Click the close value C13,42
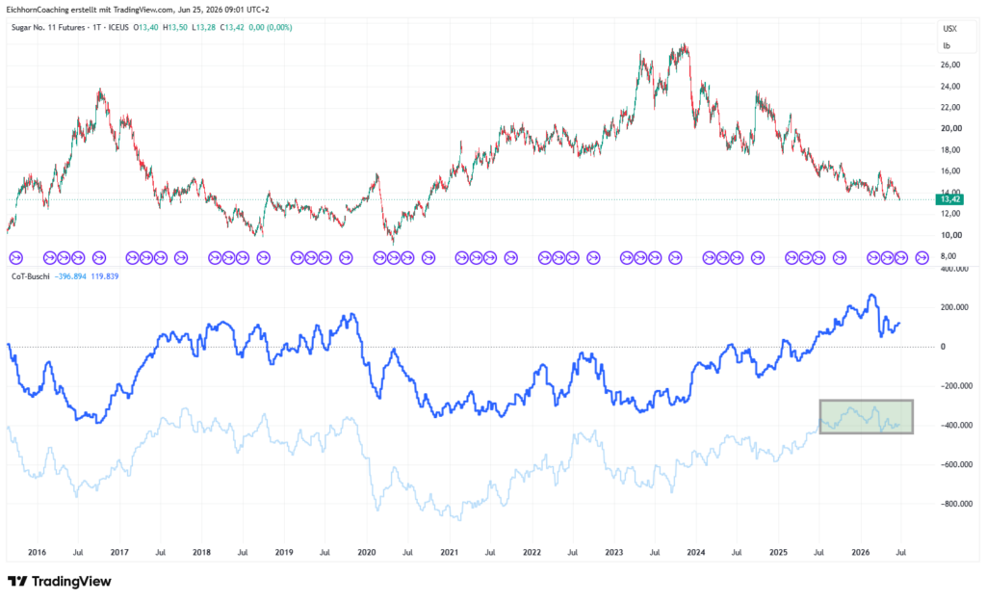 click(x=232, y=28)
